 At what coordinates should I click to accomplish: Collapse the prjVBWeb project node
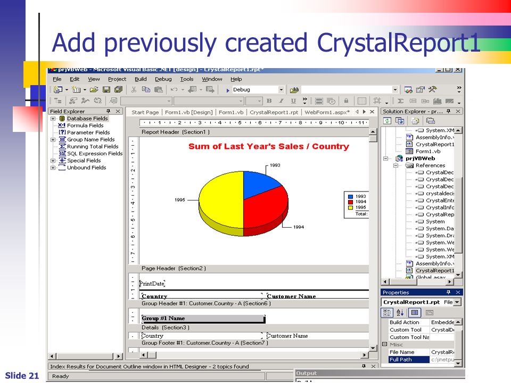click(386, 159)
